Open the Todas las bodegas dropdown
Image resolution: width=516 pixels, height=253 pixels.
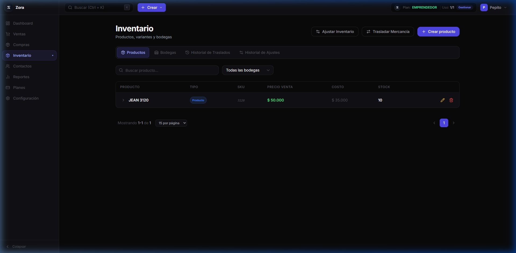(x=248, y=70)
